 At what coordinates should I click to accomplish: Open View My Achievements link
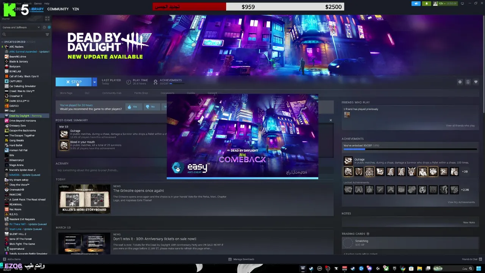[x=461, y=202]
